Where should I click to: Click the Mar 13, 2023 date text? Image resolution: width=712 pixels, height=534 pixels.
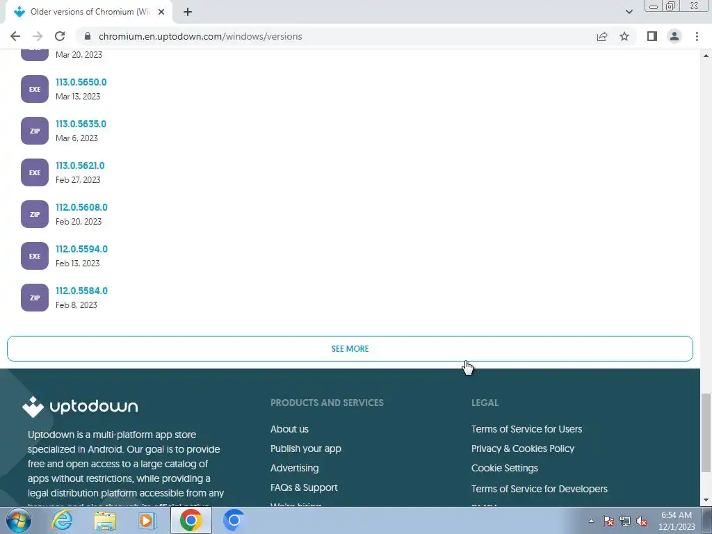[78, 96]
